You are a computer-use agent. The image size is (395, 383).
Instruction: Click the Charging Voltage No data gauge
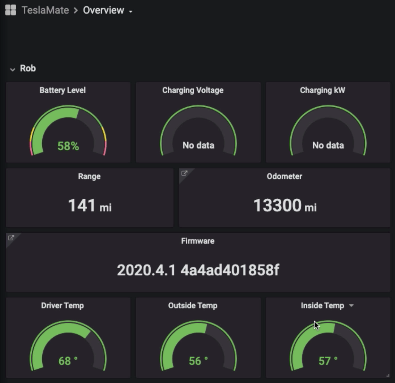[198, 130]
